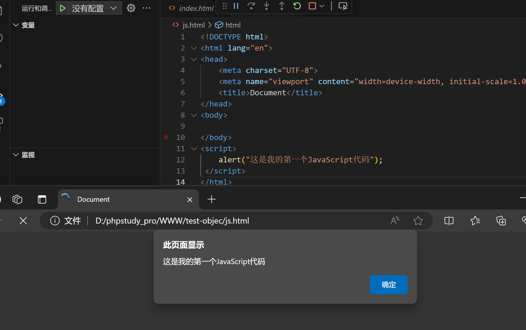Collapse the 监视 section
The height and width of the screenshot is (330, 526).
[16, 155]
